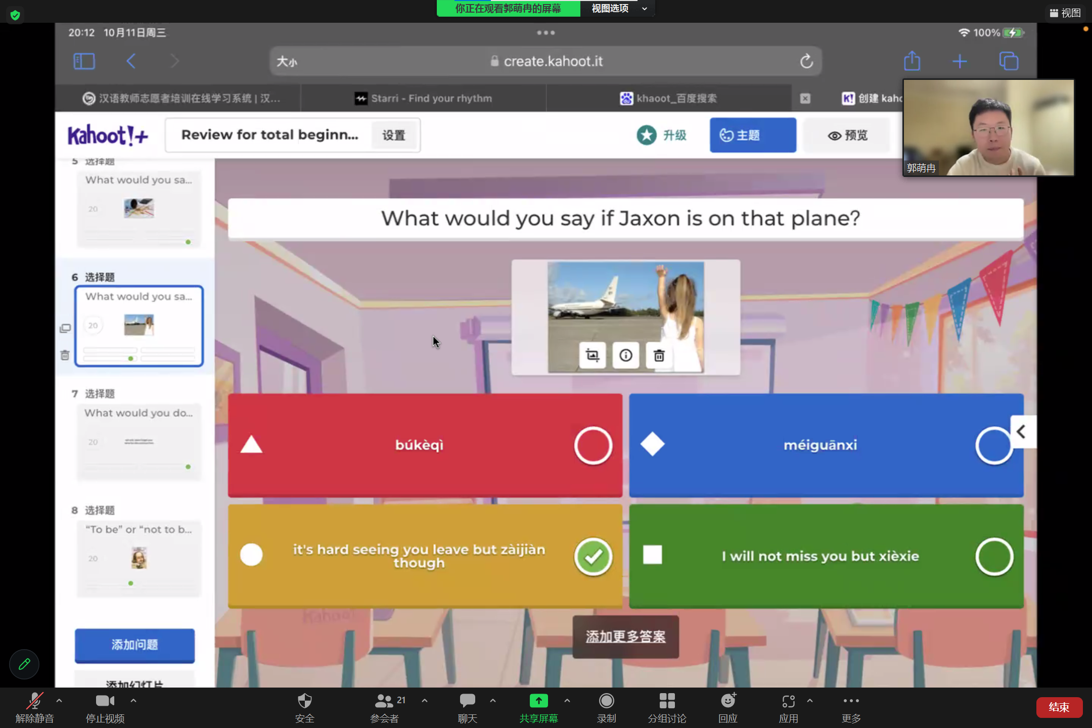Mark búkèqì as the correct answer
Image resolution: width=1092 pixels, height=728 pixels.
point(593,445)
